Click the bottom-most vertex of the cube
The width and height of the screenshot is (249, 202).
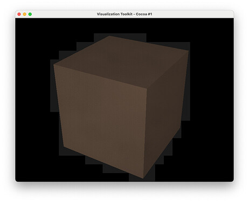(x=143, y=178)
